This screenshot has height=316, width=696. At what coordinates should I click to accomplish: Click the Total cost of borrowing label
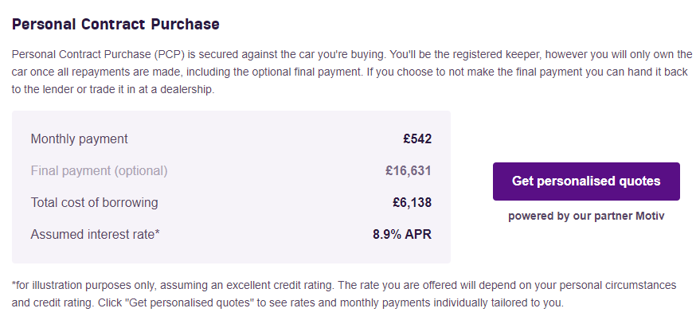pos(94,203)
